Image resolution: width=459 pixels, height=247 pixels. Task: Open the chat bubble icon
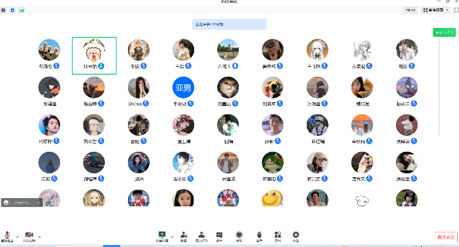[219, 237]
